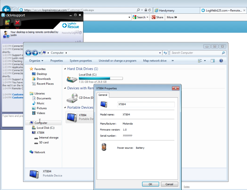The image size is (247, 190).
Task: Click the refresh icon beside the Explorer address bar
Action: tap(165, 53)
